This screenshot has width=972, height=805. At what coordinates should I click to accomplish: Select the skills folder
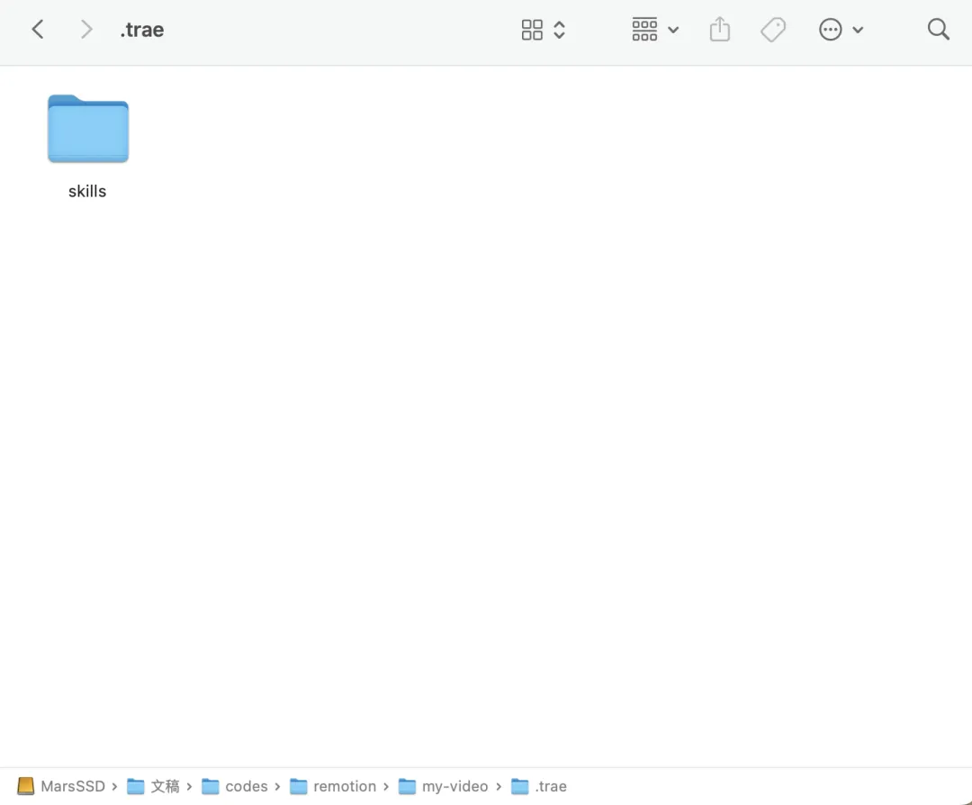[88, 129]
